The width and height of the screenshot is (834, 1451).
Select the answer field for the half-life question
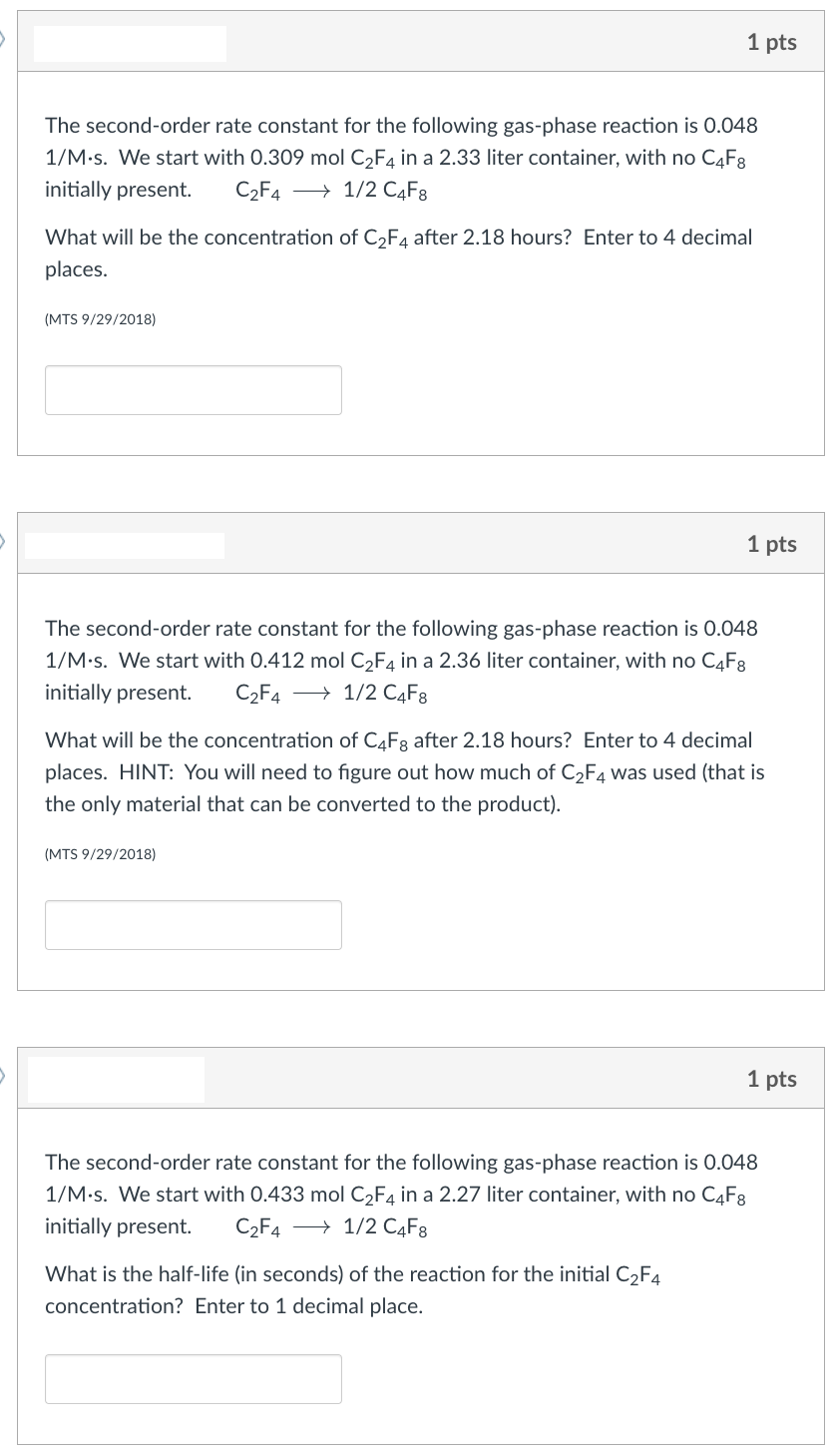click(x=193, y=1378)
